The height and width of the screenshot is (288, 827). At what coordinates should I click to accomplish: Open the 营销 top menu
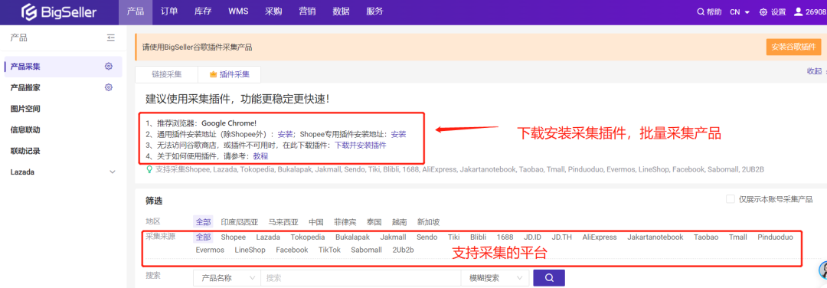coord(308,11)
